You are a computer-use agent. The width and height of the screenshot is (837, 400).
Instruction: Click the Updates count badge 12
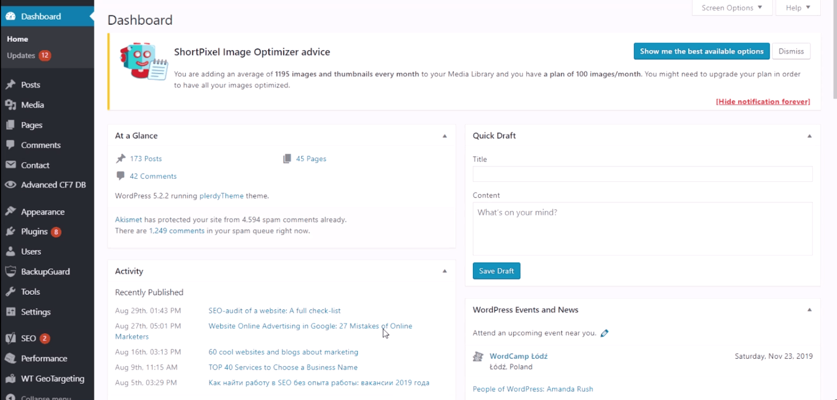pyautogui.click(x=45, y=55)
